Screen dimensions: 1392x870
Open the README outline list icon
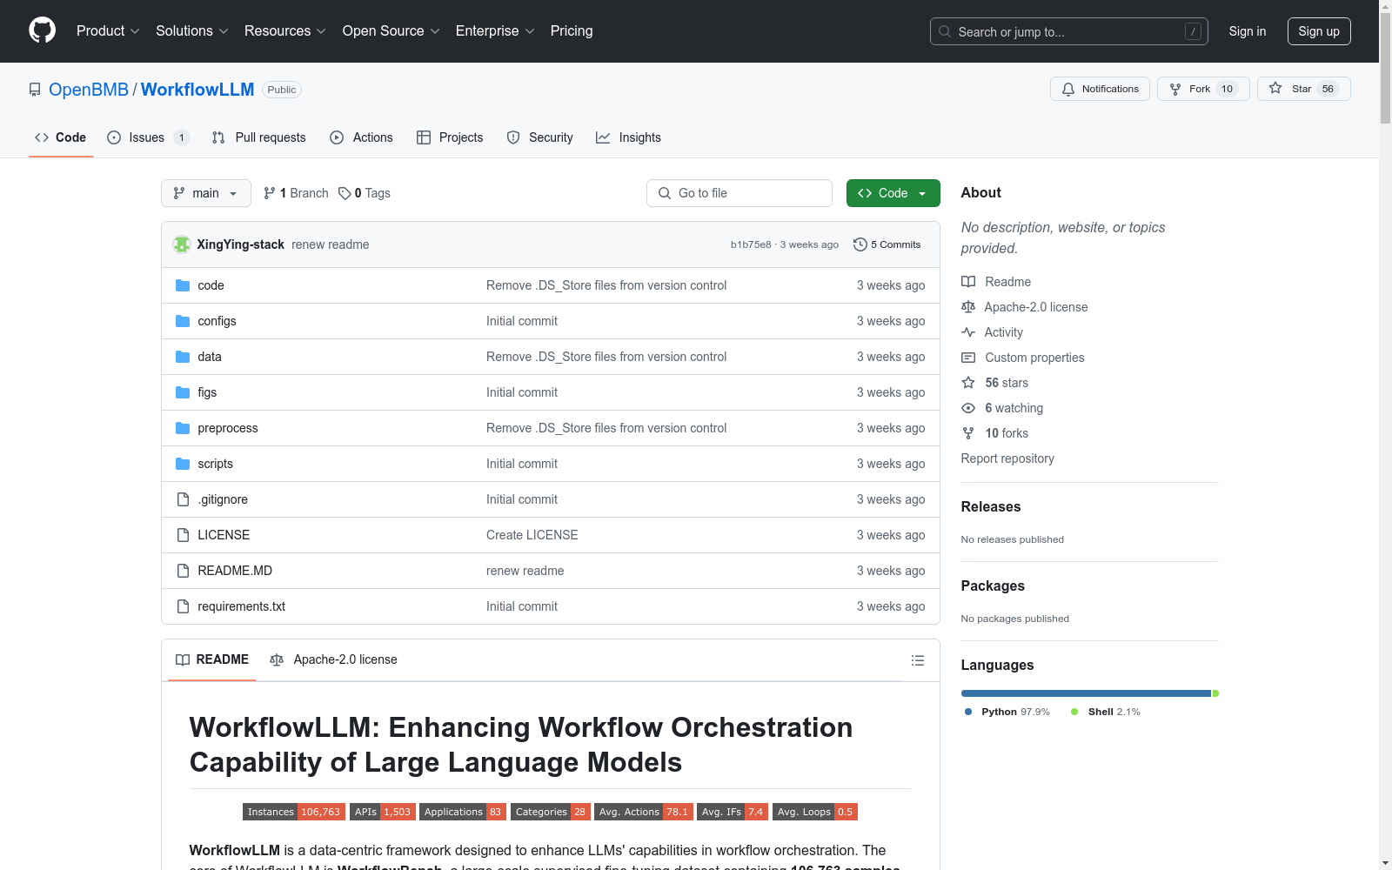pyautogui.click(x=918, y=660)
